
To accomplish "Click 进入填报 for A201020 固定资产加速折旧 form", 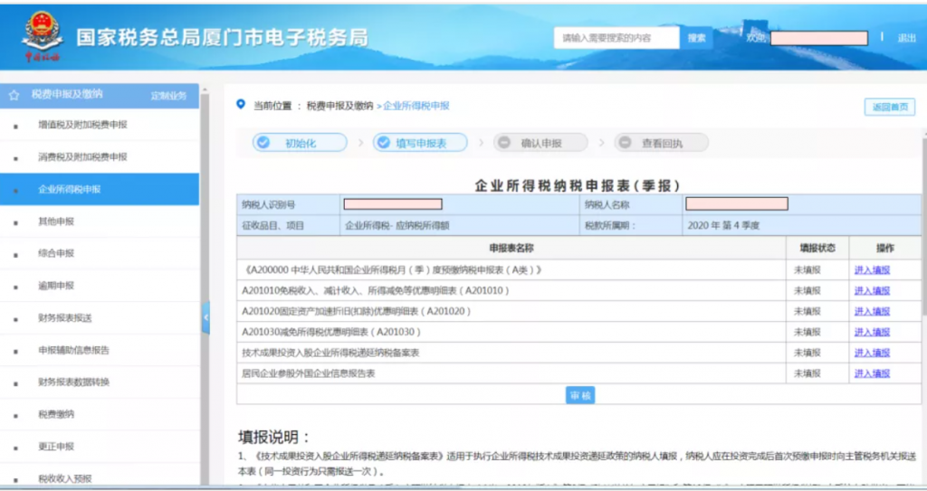I will 872,312.
